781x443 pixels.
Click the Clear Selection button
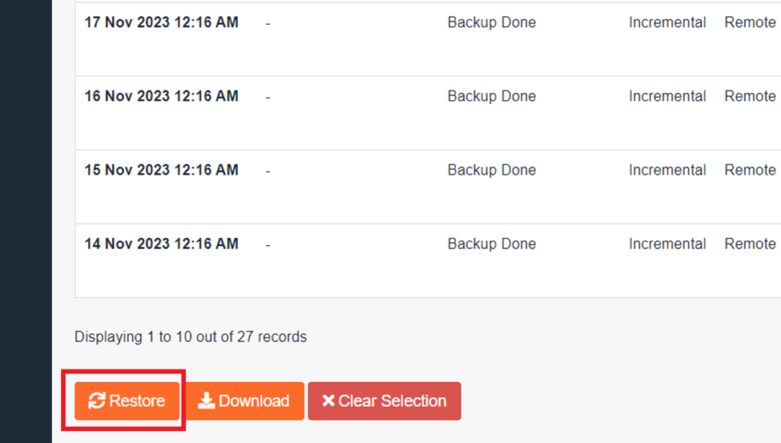tap(384, 401)
